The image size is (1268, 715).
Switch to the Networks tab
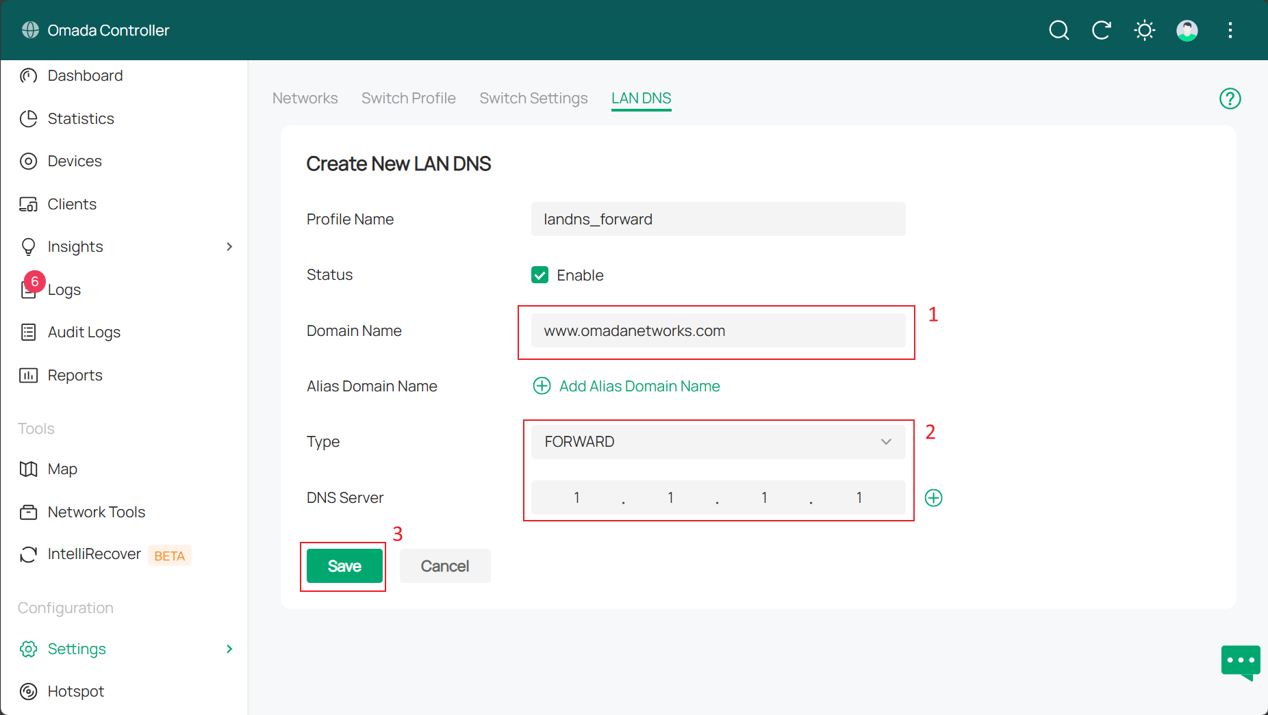(x=305, y=99)
